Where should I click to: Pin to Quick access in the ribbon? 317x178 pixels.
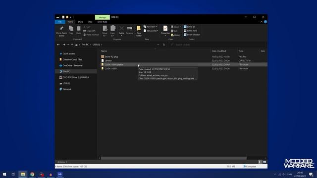61,31
